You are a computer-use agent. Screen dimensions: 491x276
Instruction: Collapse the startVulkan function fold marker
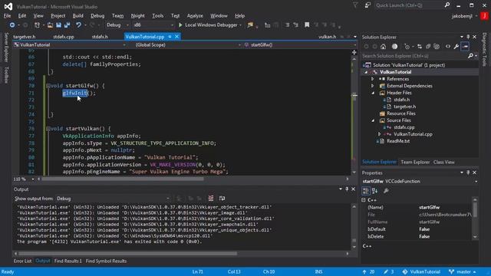coord(48,129)
